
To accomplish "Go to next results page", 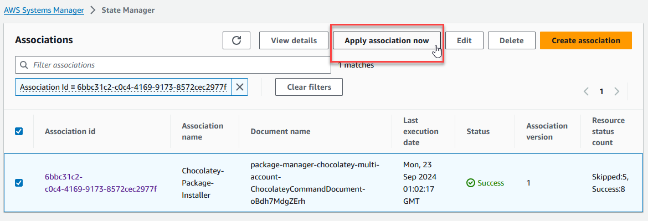I will 616,92.
